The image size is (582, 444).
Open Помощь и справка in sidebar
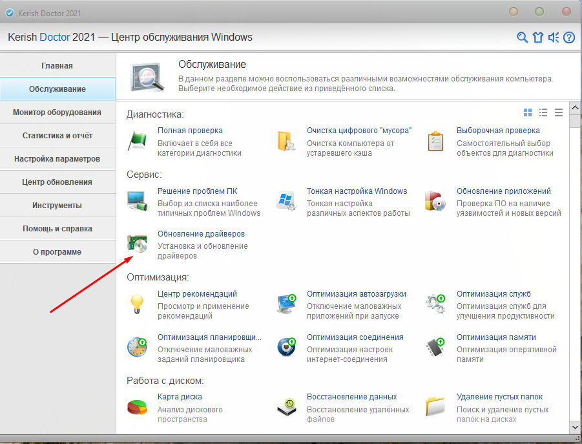(x=57, y=229)
